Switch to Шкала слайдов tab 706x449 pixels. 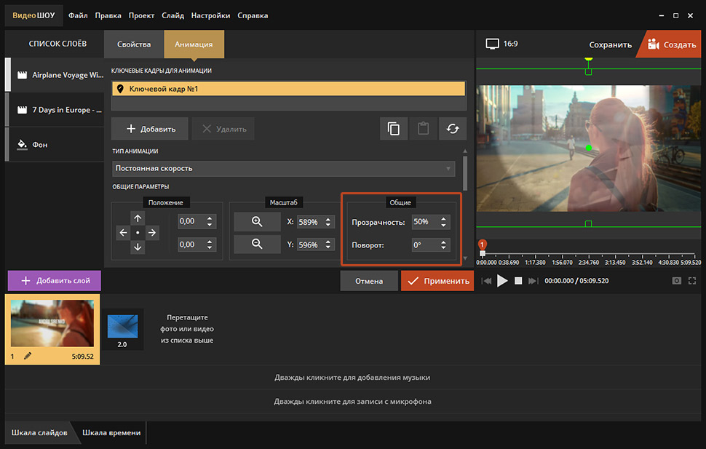(39, 432)
